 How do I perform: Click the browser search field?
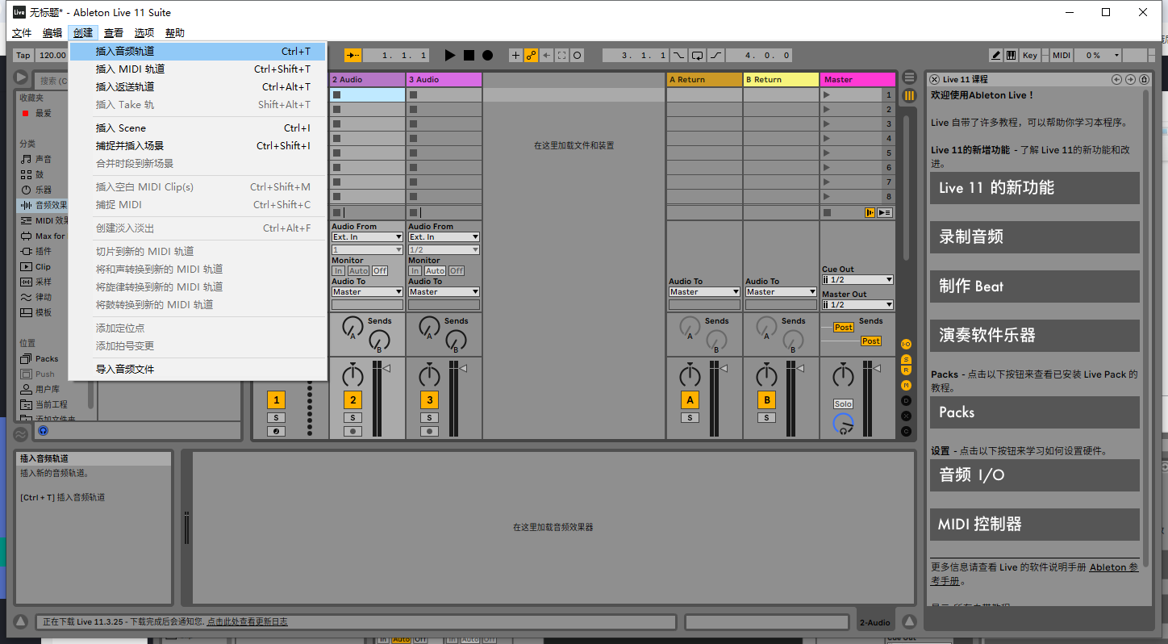click(x=53, y=81)
